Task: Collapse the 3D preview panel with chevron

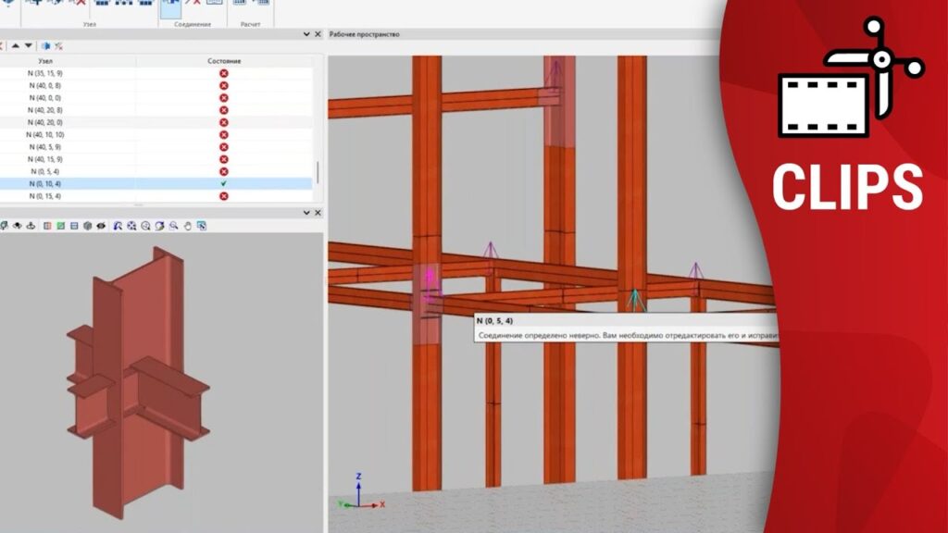Action: (x=307, y=213)
